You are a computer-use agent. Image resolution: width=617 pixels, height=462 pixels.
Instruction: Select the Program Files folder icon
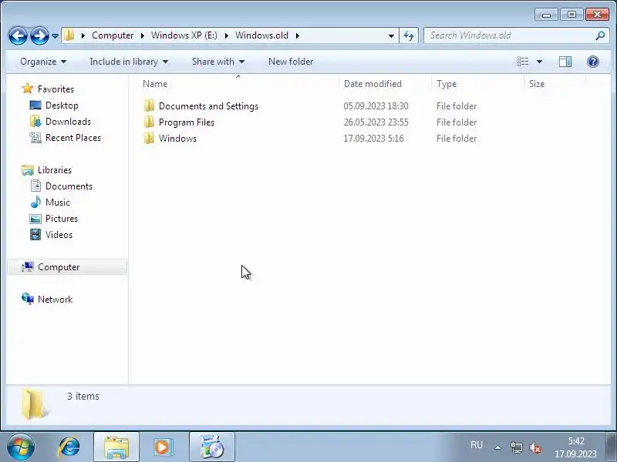[149, 122]
